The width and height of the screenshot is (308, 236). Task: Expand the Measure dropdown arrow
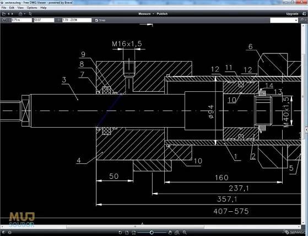153,14
